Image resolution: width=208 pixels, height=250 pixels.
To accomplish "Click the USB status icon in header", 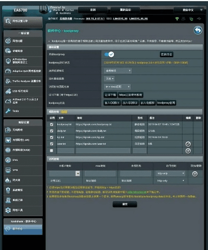I will point(199,18).
